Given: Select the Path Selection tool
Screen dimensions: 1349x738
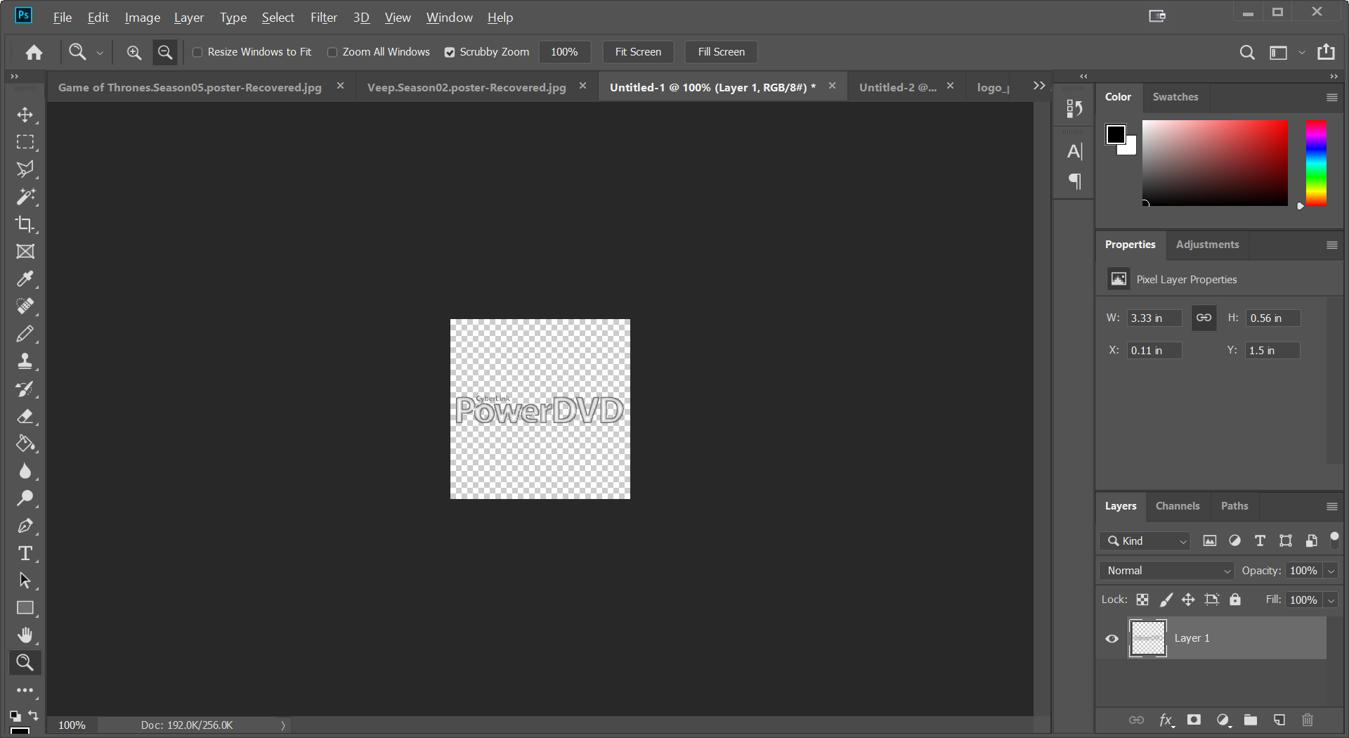Looking at the screenshot, I should pos(25,581).
